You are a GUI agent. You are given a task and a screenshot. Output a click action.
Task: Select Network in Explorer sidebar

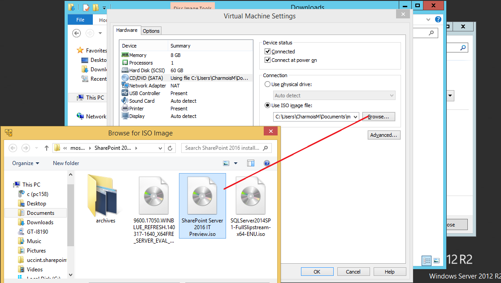91,117
